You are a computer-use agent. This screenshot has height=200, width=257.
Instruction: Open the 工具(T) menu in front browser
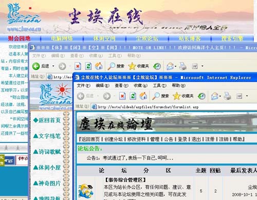[x=159, y=85]
